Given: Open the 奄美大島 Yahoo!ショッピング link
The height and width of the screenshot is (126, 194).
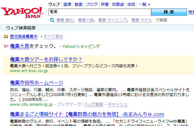Looking at the screenshot, I should [20, 46].
